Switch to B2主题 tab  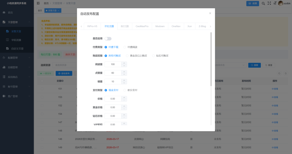click(x=125, y=26)
